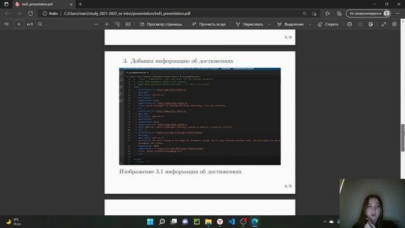Open PyCharm from the taskbar
Viewport: 405px width, 228px height.
coord(197,222)
